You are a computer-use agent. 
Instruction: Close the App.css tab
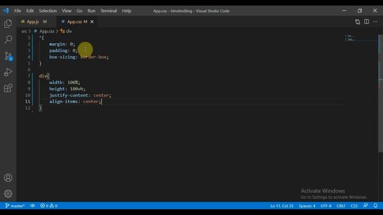[92, 21]
